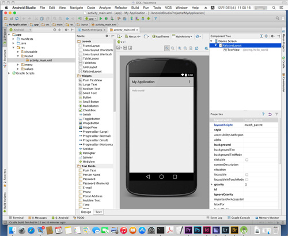Open the locale globe dropdown
The width and height of the screenshot is (288, 236).
(198, 36)
